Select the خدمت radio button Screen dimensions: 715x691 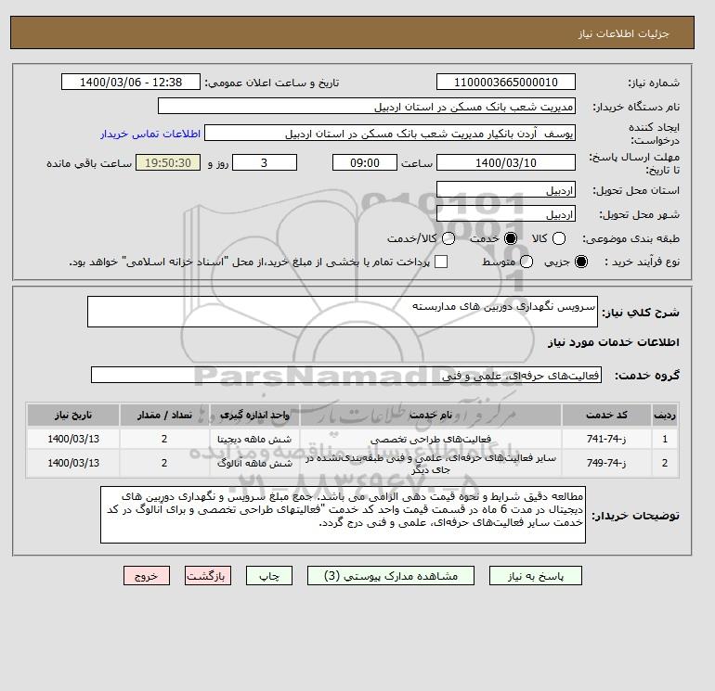click(511, 238)
